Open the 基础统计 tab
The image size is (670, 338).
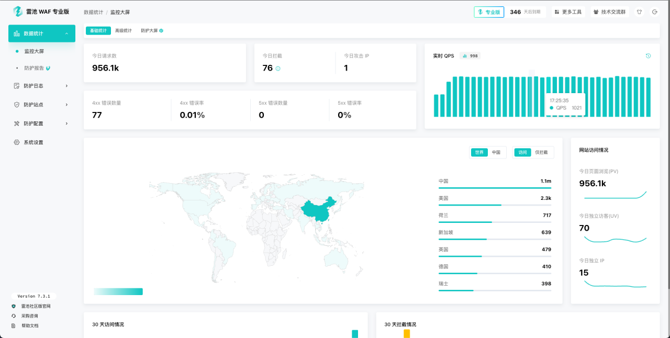98,31
